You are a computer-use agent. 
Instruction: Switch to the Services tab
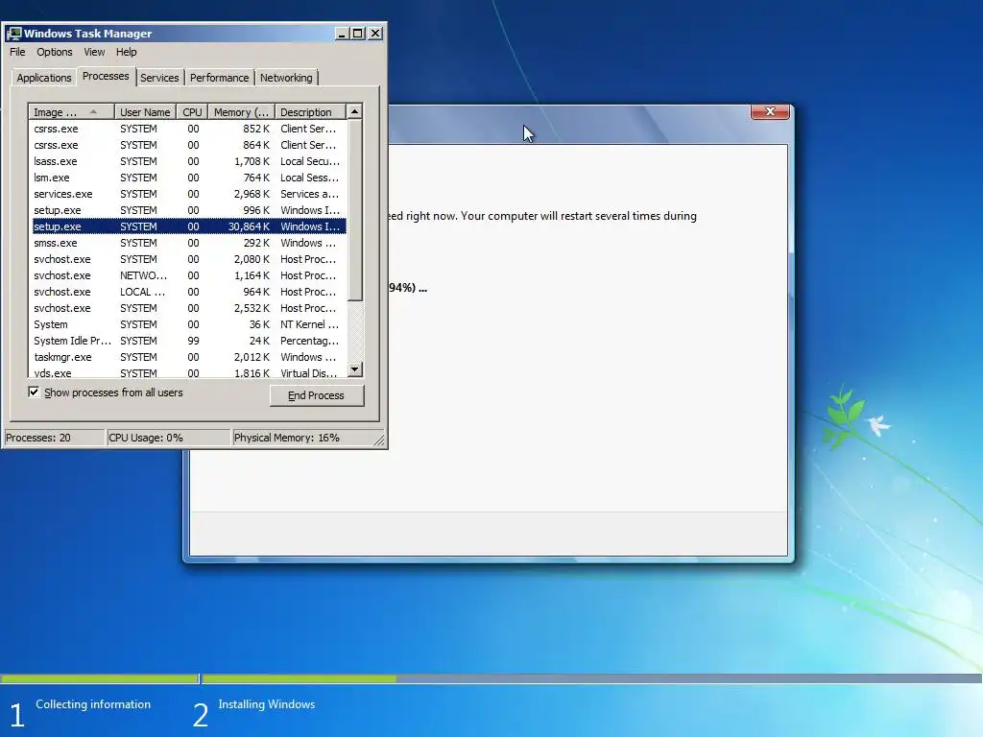click(159, 78)
